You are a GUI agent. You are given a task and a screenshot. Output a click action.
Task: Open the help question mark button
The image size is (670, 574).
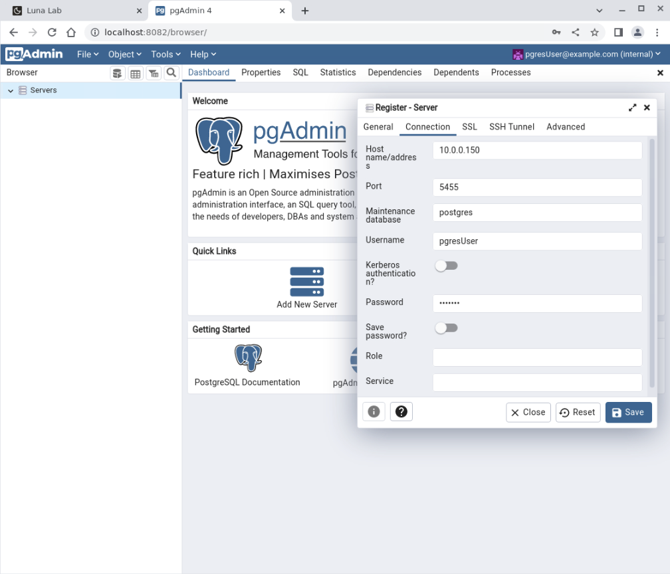click(401, 412)
